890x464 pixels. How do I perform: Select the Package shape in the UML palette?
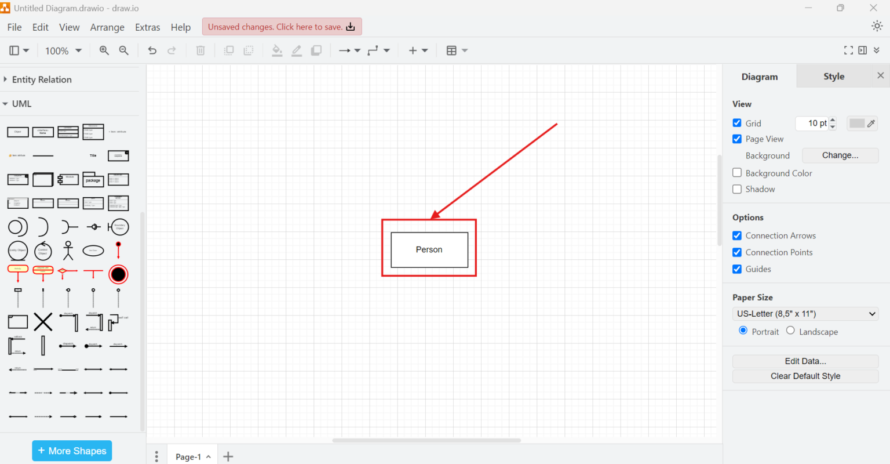pyautogui.click(x=93, y=179)
